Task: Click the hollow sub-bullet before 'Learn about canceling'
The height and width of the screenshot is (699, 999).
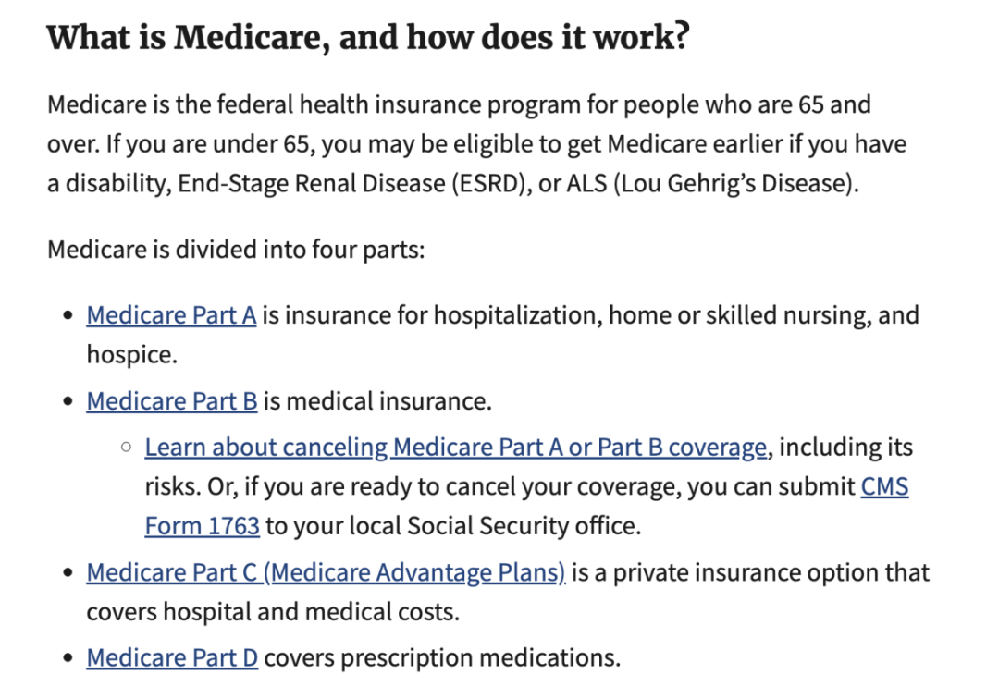Action: pos(127,448)
